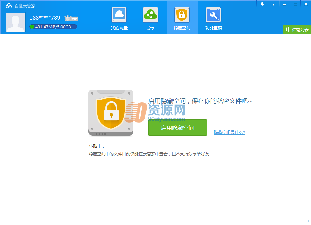Screen dimensions: 311x225
Task: Open the 功能宝箱 toolbox tab
Action: (214, 18)
